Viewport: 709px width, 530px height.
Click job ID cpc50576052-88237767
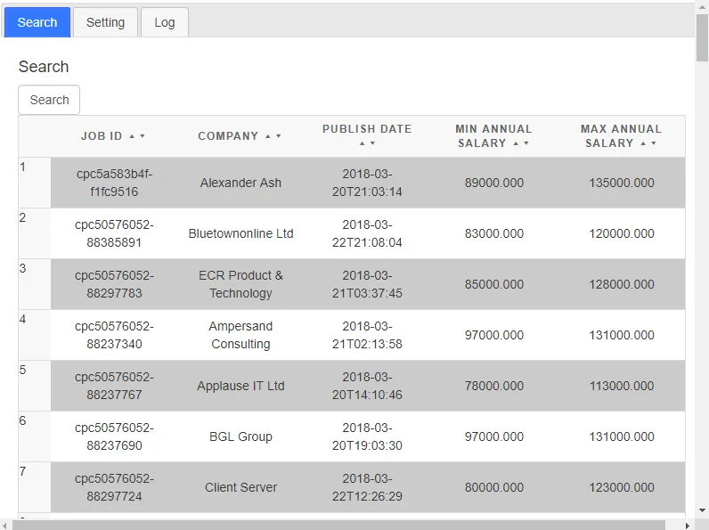[114, 386]
